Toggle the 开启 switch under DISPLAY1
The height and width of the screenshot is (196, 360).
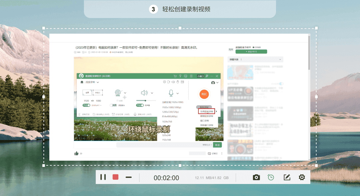tap(87, 105)
